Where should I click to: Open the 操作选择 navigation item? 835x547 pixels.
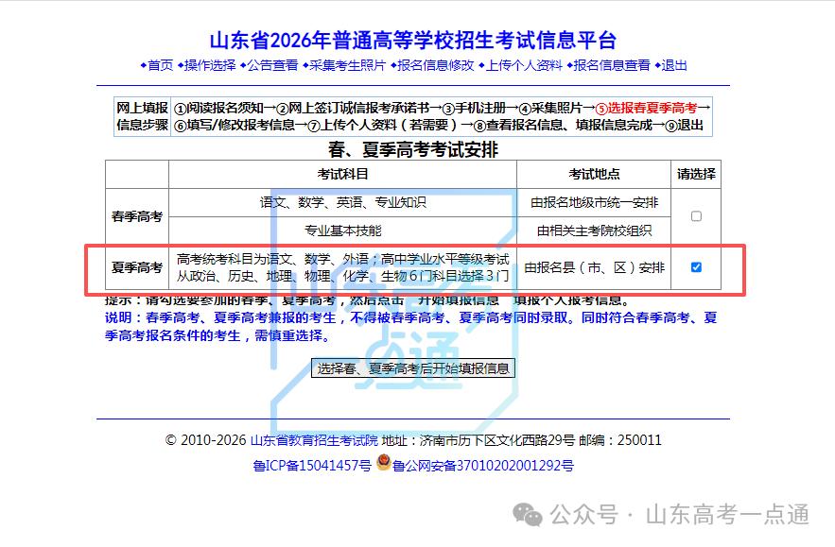210,65
